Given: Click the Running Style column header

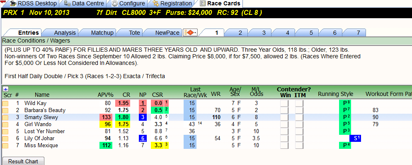Looking at the screenshot, I should point(336,94).
